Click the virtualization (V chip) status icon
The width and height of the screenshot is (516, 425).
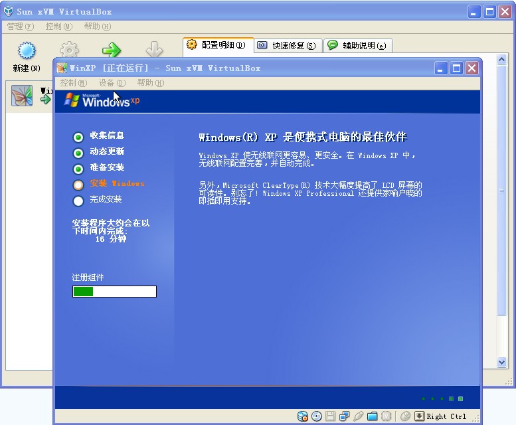tap(386, 416)
